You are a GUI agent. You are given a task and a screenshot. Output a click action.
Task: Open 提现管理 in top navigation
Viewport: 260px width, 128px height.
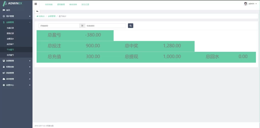61,5
